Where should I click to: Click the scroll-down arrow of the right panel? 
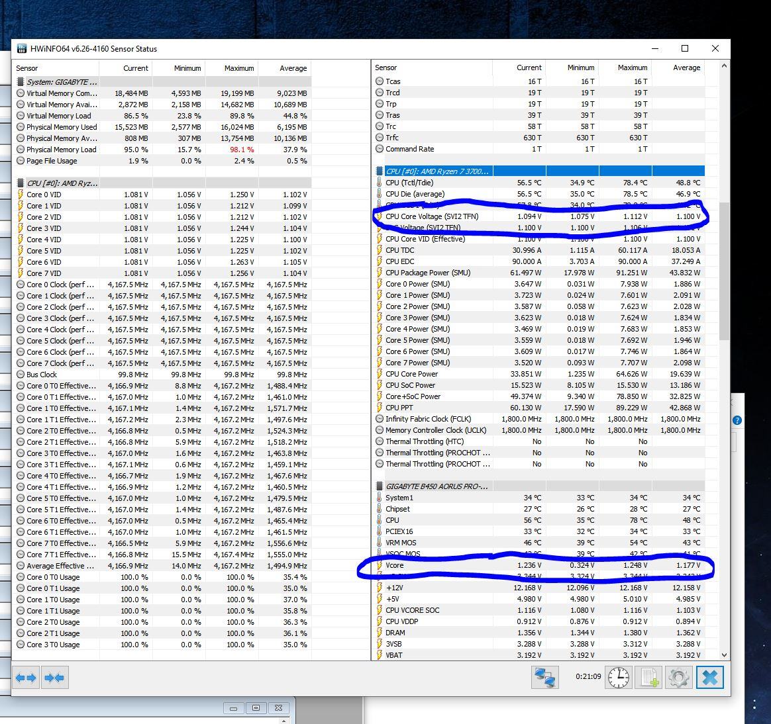point(724,655)
